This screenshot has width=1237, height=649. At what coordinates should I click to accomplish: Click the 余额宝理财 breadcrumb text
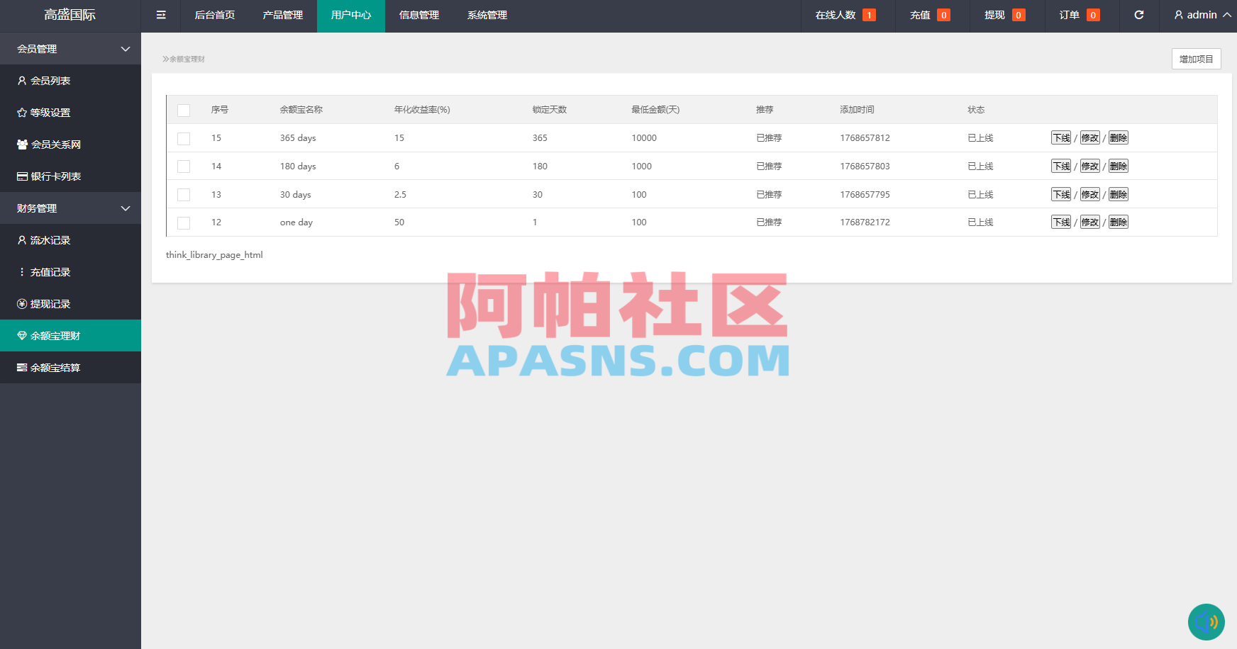[x=187, y=60]
